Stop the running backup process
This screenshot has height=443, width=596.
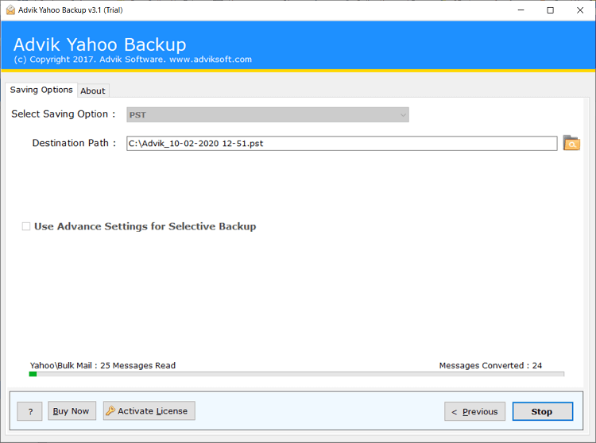coord(543,411)
